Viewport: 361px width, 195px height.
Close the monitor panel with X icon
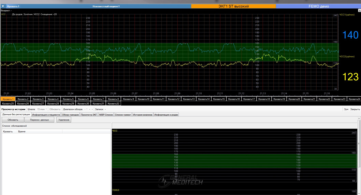pos(359,11)
